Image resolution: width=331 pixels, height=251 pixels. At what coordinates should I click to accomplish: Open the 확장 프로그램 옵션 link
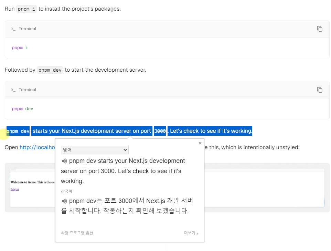click(x=77, y=233)
